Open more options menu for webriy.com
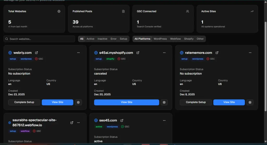 click(x=78, y=53)
